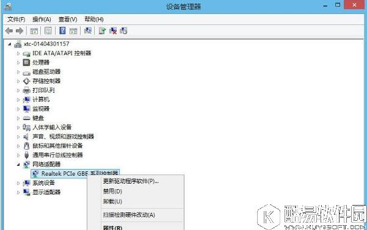Expand the 显示适配器 node
The image size is (367, 230).
[18, 192]
